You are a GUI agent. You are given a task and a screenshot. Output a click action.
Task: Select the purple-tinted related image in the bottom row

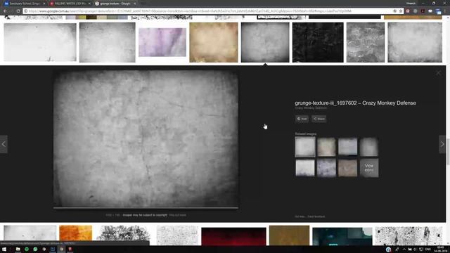click(x=326, y=168)
